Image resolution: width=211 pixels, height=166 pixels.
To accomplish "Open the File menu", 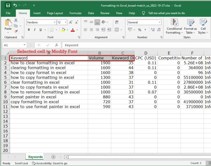I will click(x=8, y=13).
